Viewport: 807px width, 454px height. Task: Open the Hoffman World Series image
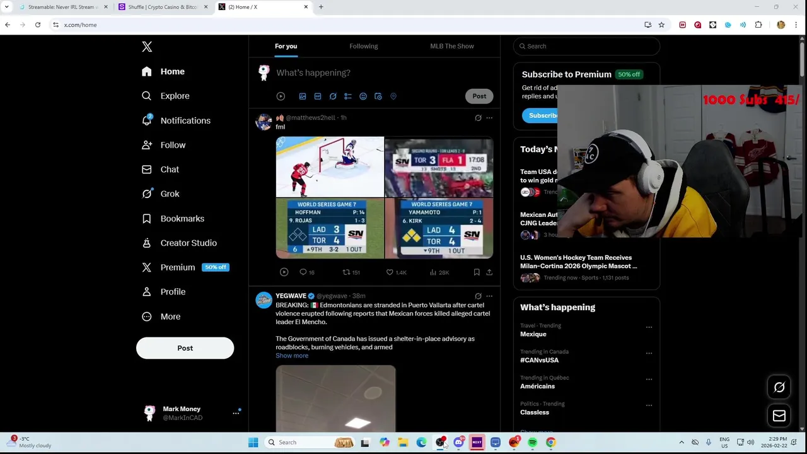pyautogui.click(x=330, y=229)
